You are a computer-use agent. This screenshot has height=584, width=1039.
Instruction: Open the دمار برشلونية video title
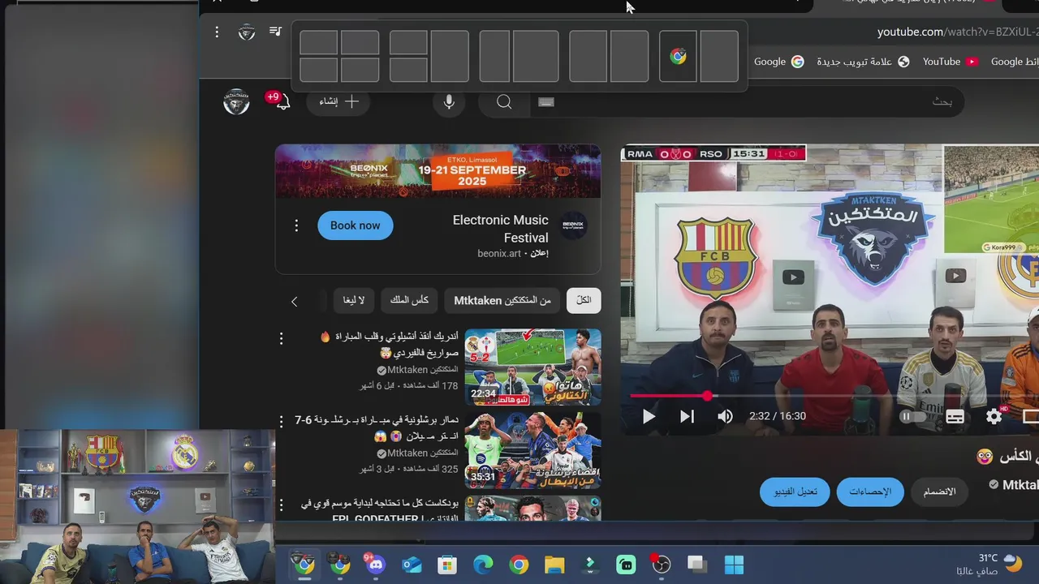point(377,428)
